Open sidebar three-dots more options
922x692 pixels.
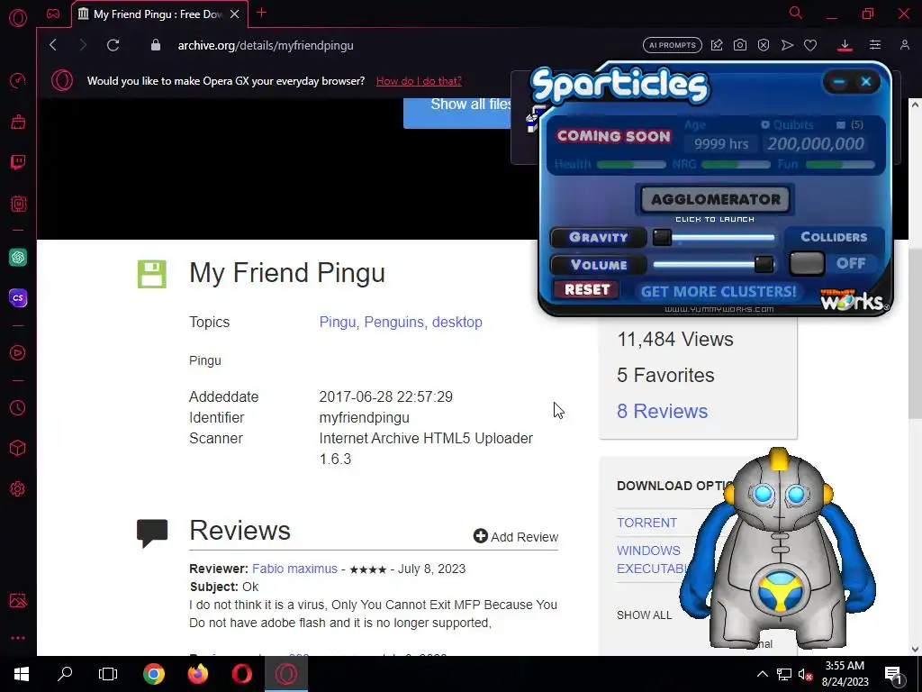(x=18, y=638)
